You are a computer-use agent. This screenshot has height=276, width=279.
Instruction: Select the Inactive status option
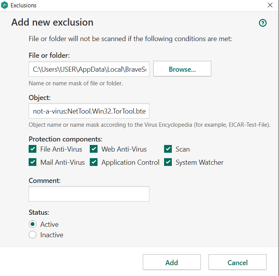point(33,235)
